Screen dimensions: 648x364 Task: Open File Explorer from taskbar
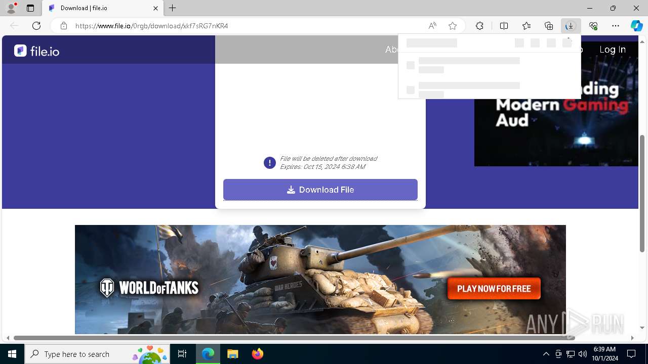232,354
